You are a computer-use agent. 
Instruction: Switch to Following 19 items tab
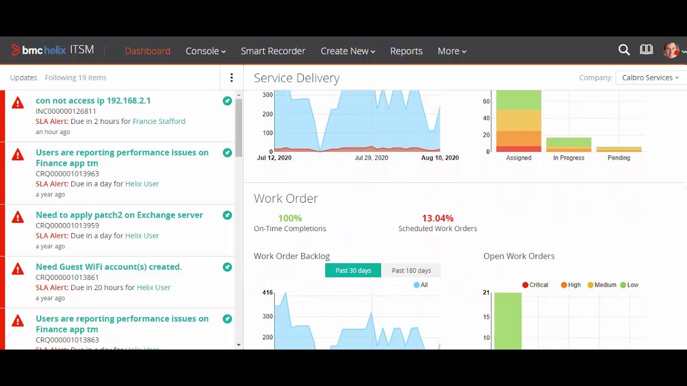pyautogui.click(x=76, y=78)
